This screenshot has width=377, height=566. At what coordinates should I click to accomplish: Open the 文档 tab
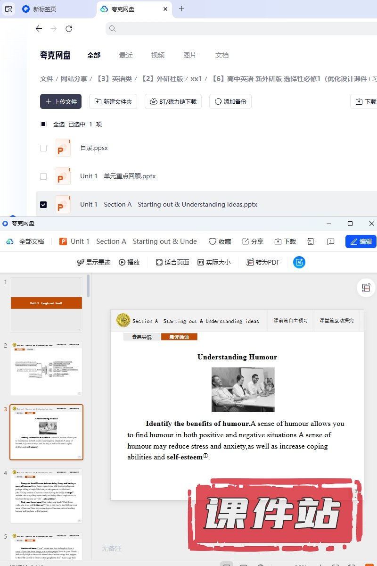point(222,55)
